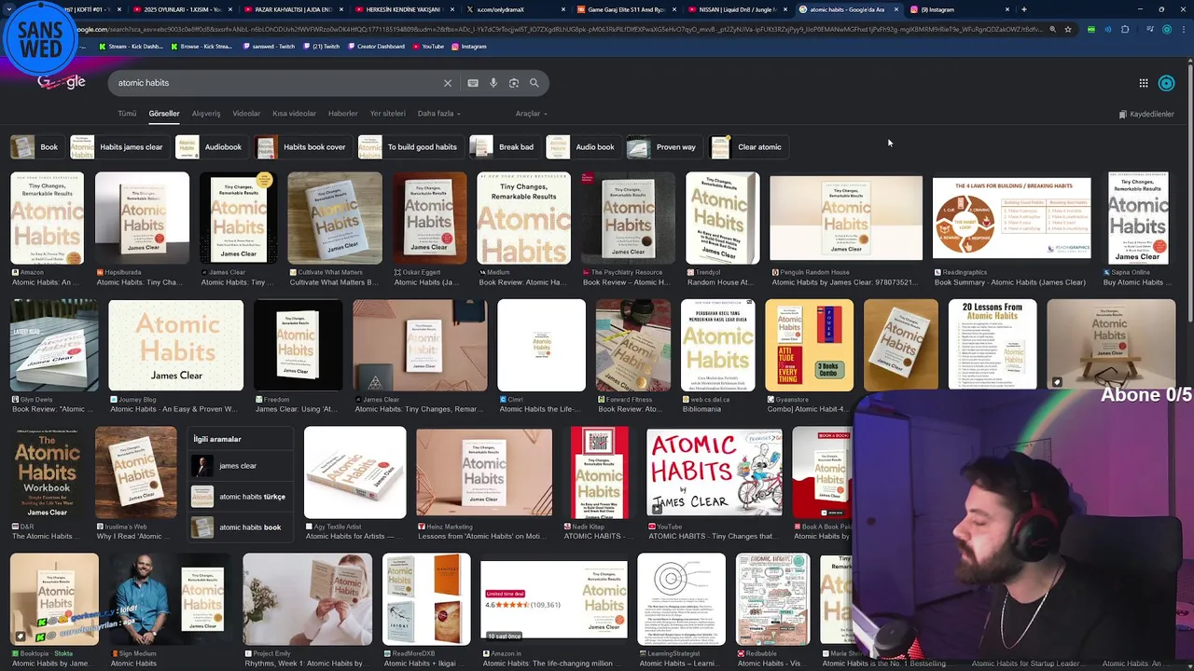Filter images by the Book chip
The width and height of the screenshot is (1194, 671).
[x=36, y=147]
